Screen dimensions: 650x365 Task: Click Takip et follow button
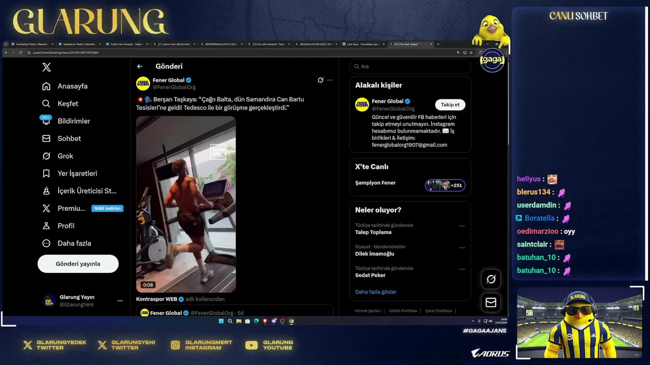coord(450,105)
